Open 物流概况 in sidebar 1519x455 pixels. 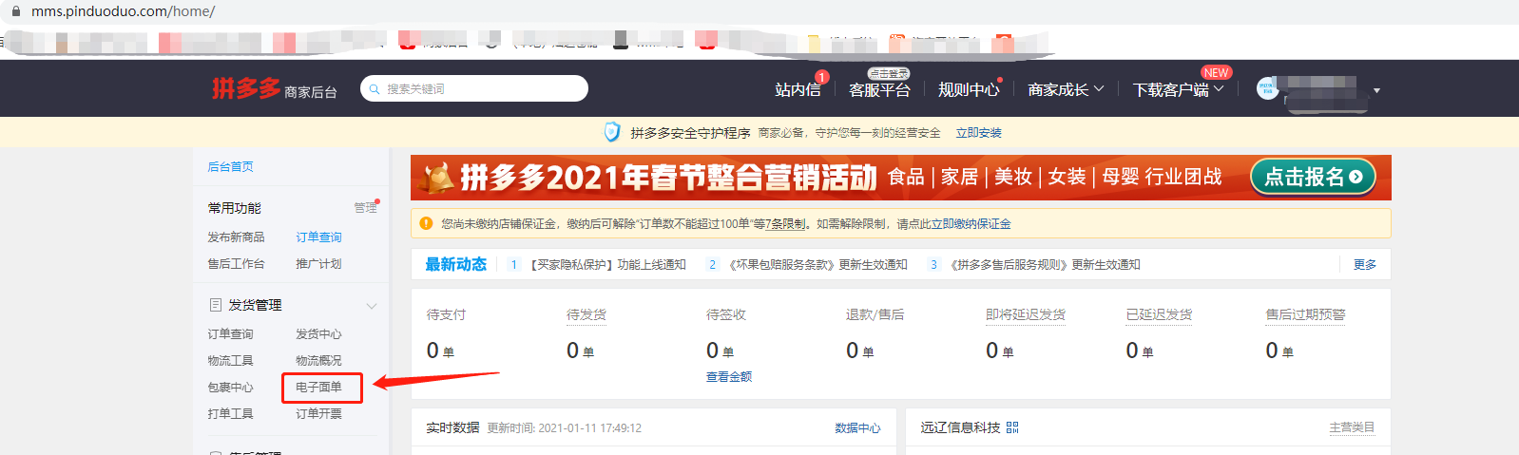(318, 360)
